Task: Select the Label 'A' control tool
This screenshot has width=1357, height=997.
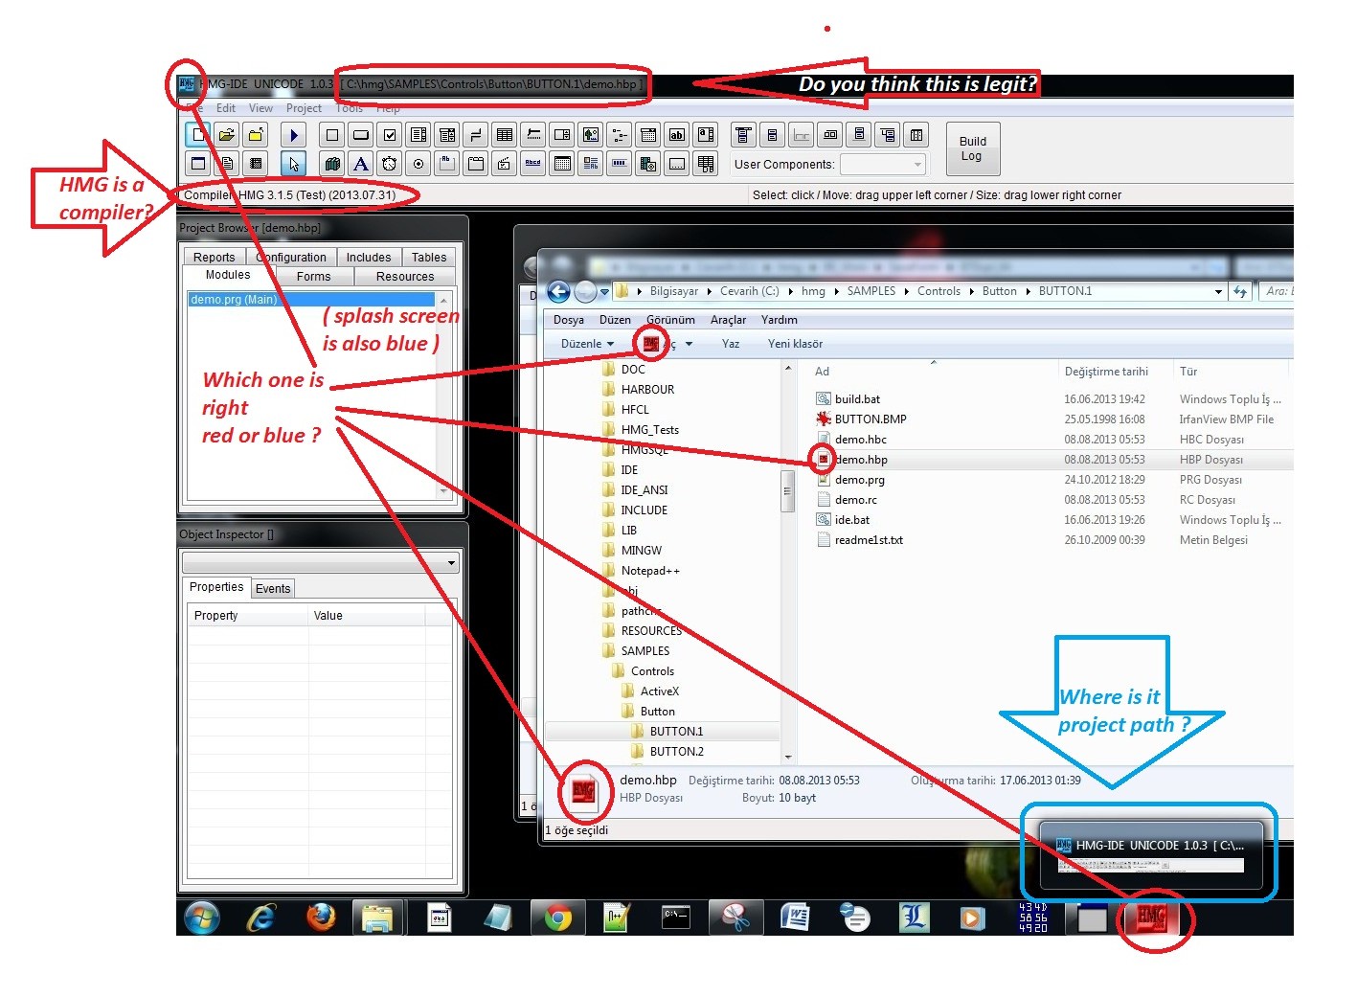Action: coord(361,164)
